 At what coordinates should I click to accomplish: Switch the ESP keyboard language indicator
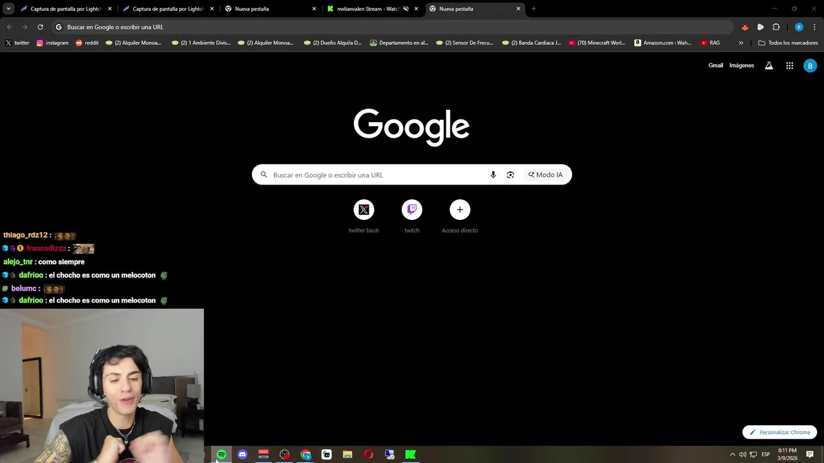click(x=765, y=455)
